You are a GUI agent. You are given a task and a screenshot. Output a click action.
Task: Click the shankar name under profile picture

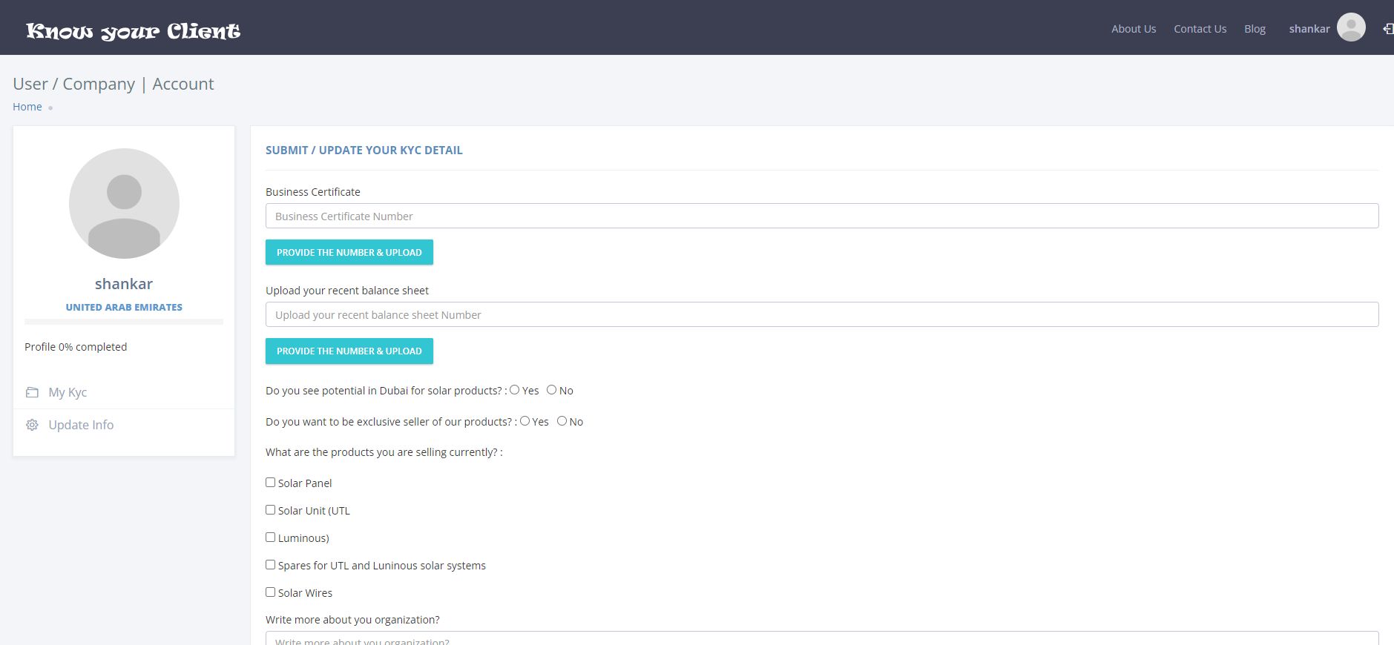click(124, 284)
